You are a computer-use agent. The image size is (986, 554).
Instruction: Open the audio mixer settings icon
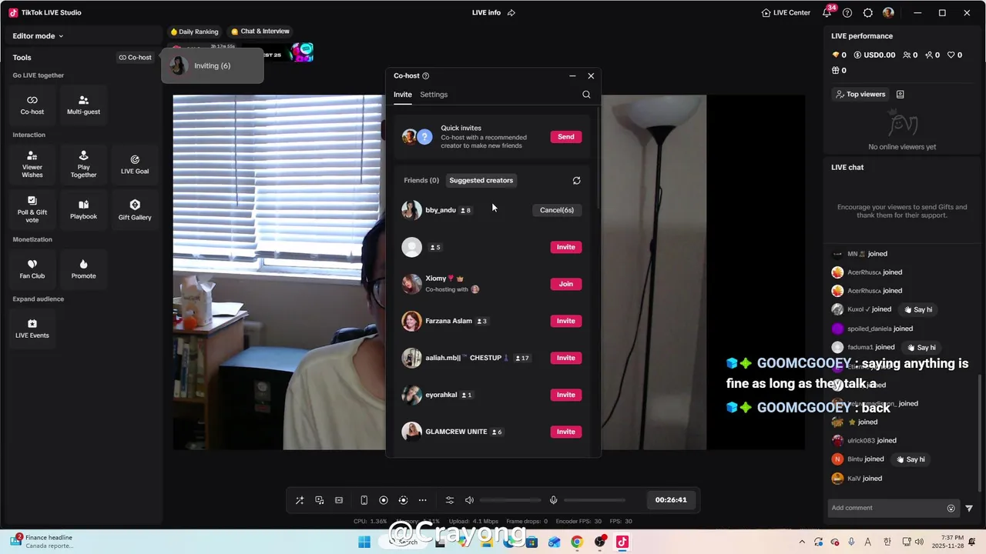pos(450,500)
